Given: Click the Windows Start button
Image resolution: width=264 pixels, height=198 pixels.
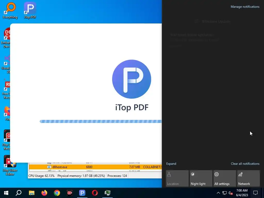Looking at the screenshot, I should point(6,193).
